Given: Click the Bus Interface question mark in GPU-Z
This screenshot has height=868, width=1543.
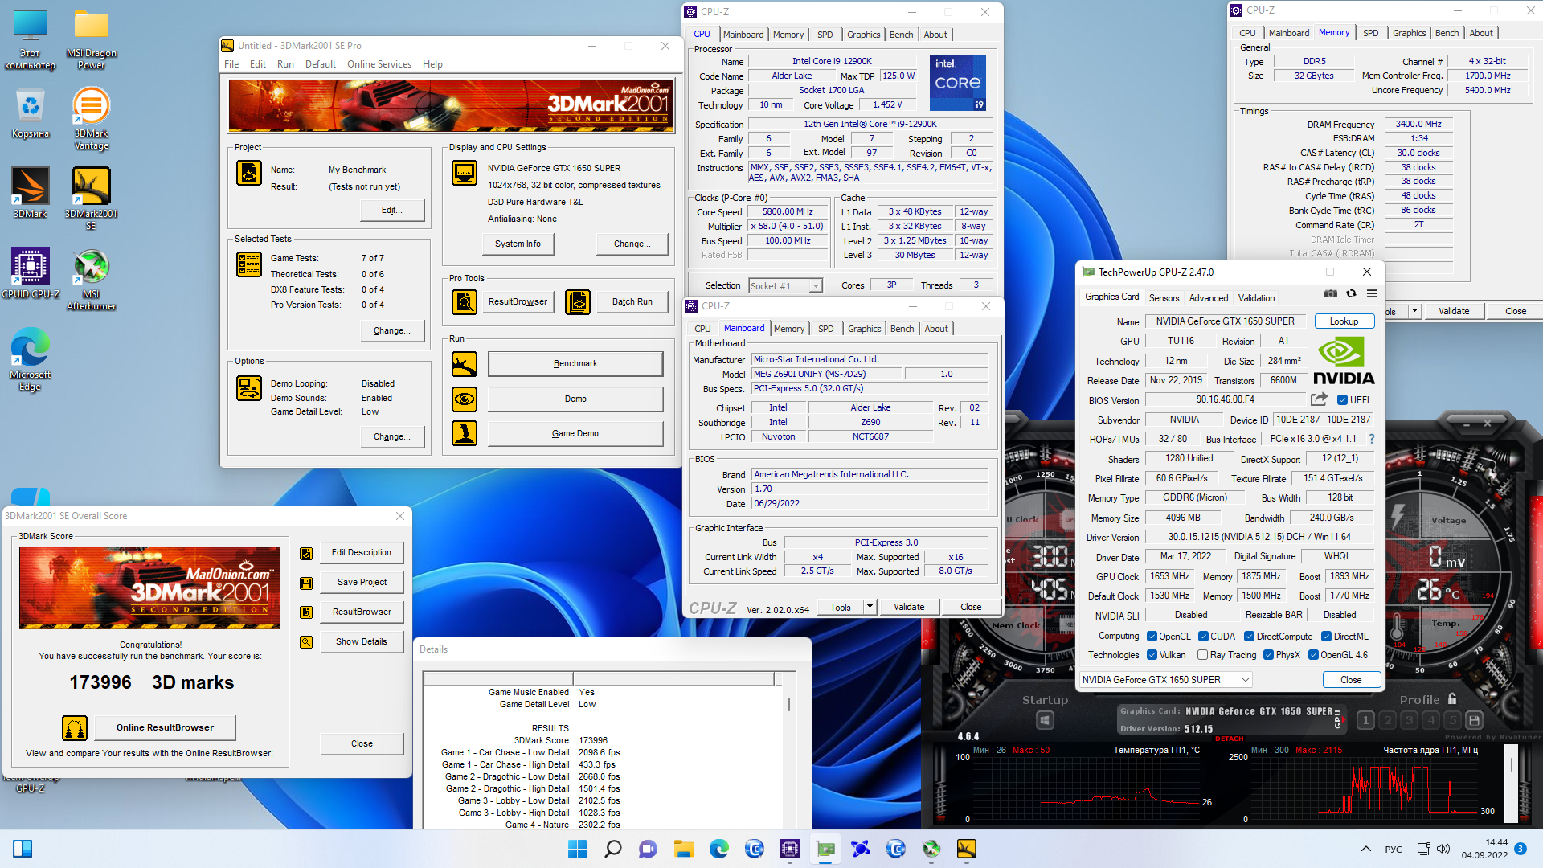Looking at the screenshot, I should 1372,439.
